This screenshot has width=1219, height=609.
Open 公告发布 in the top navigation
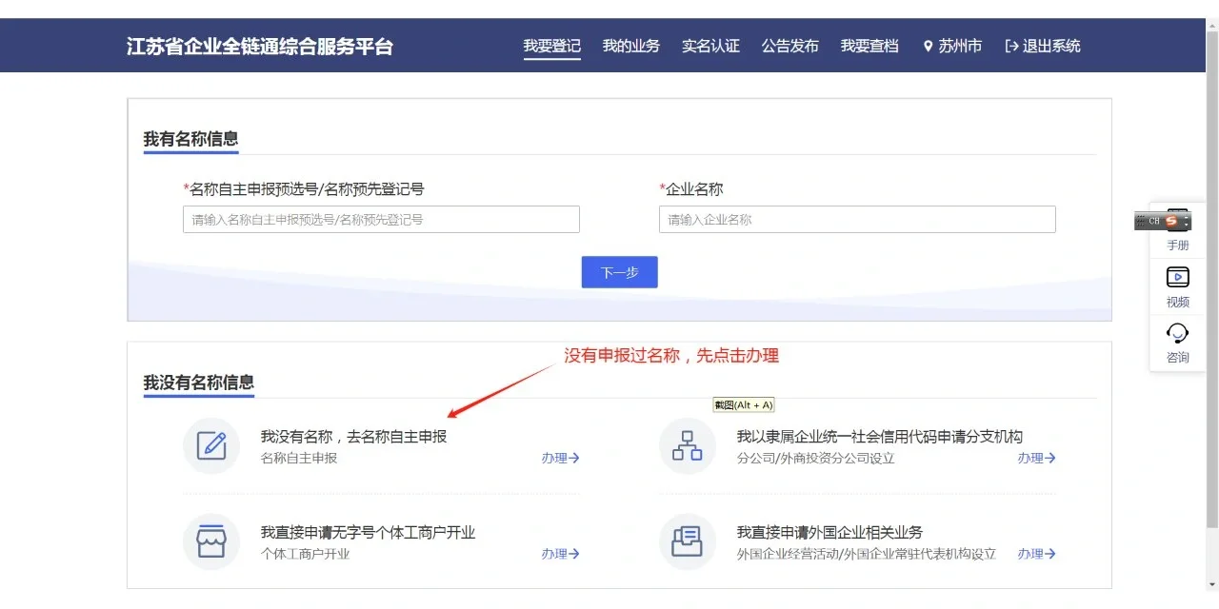coord(789,46)
